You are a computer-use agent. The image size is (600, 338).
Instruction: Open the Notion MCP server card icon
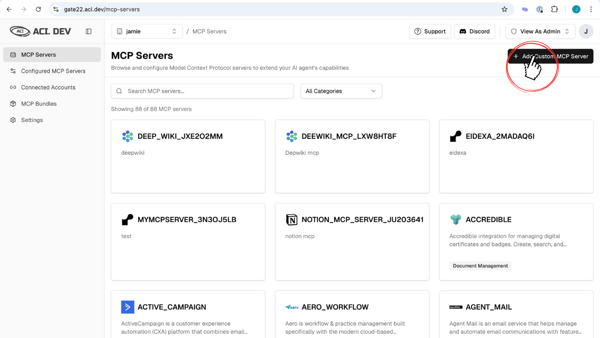(x=292, y=220)
